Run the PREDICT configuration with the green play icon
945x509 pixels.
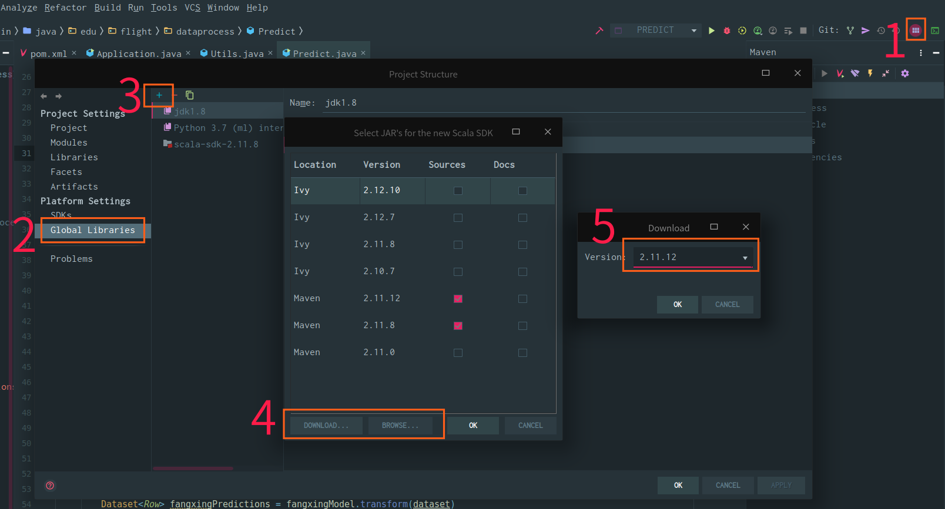tap(712, 31)
